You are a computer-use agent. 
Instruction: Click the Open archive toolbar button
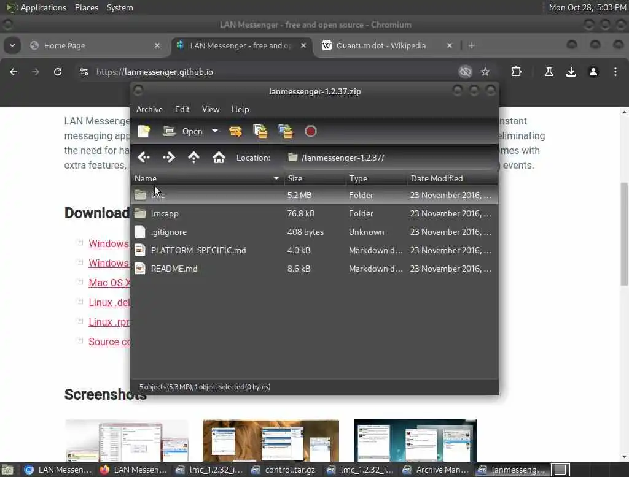(x=183, y=131)
